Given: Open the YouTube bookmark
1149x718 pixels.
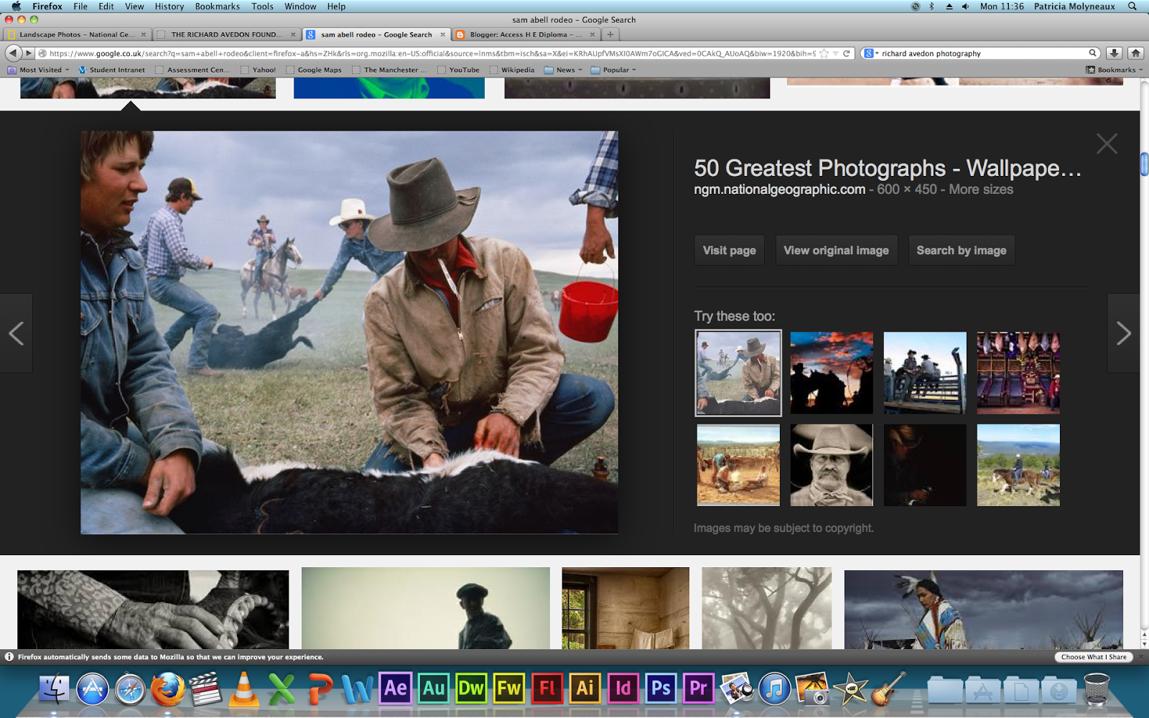Looking at the screenshot, I should (458, 70).
